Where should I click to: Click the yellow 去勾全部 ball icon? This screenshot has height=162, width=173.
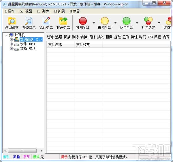tap(105, 21)
